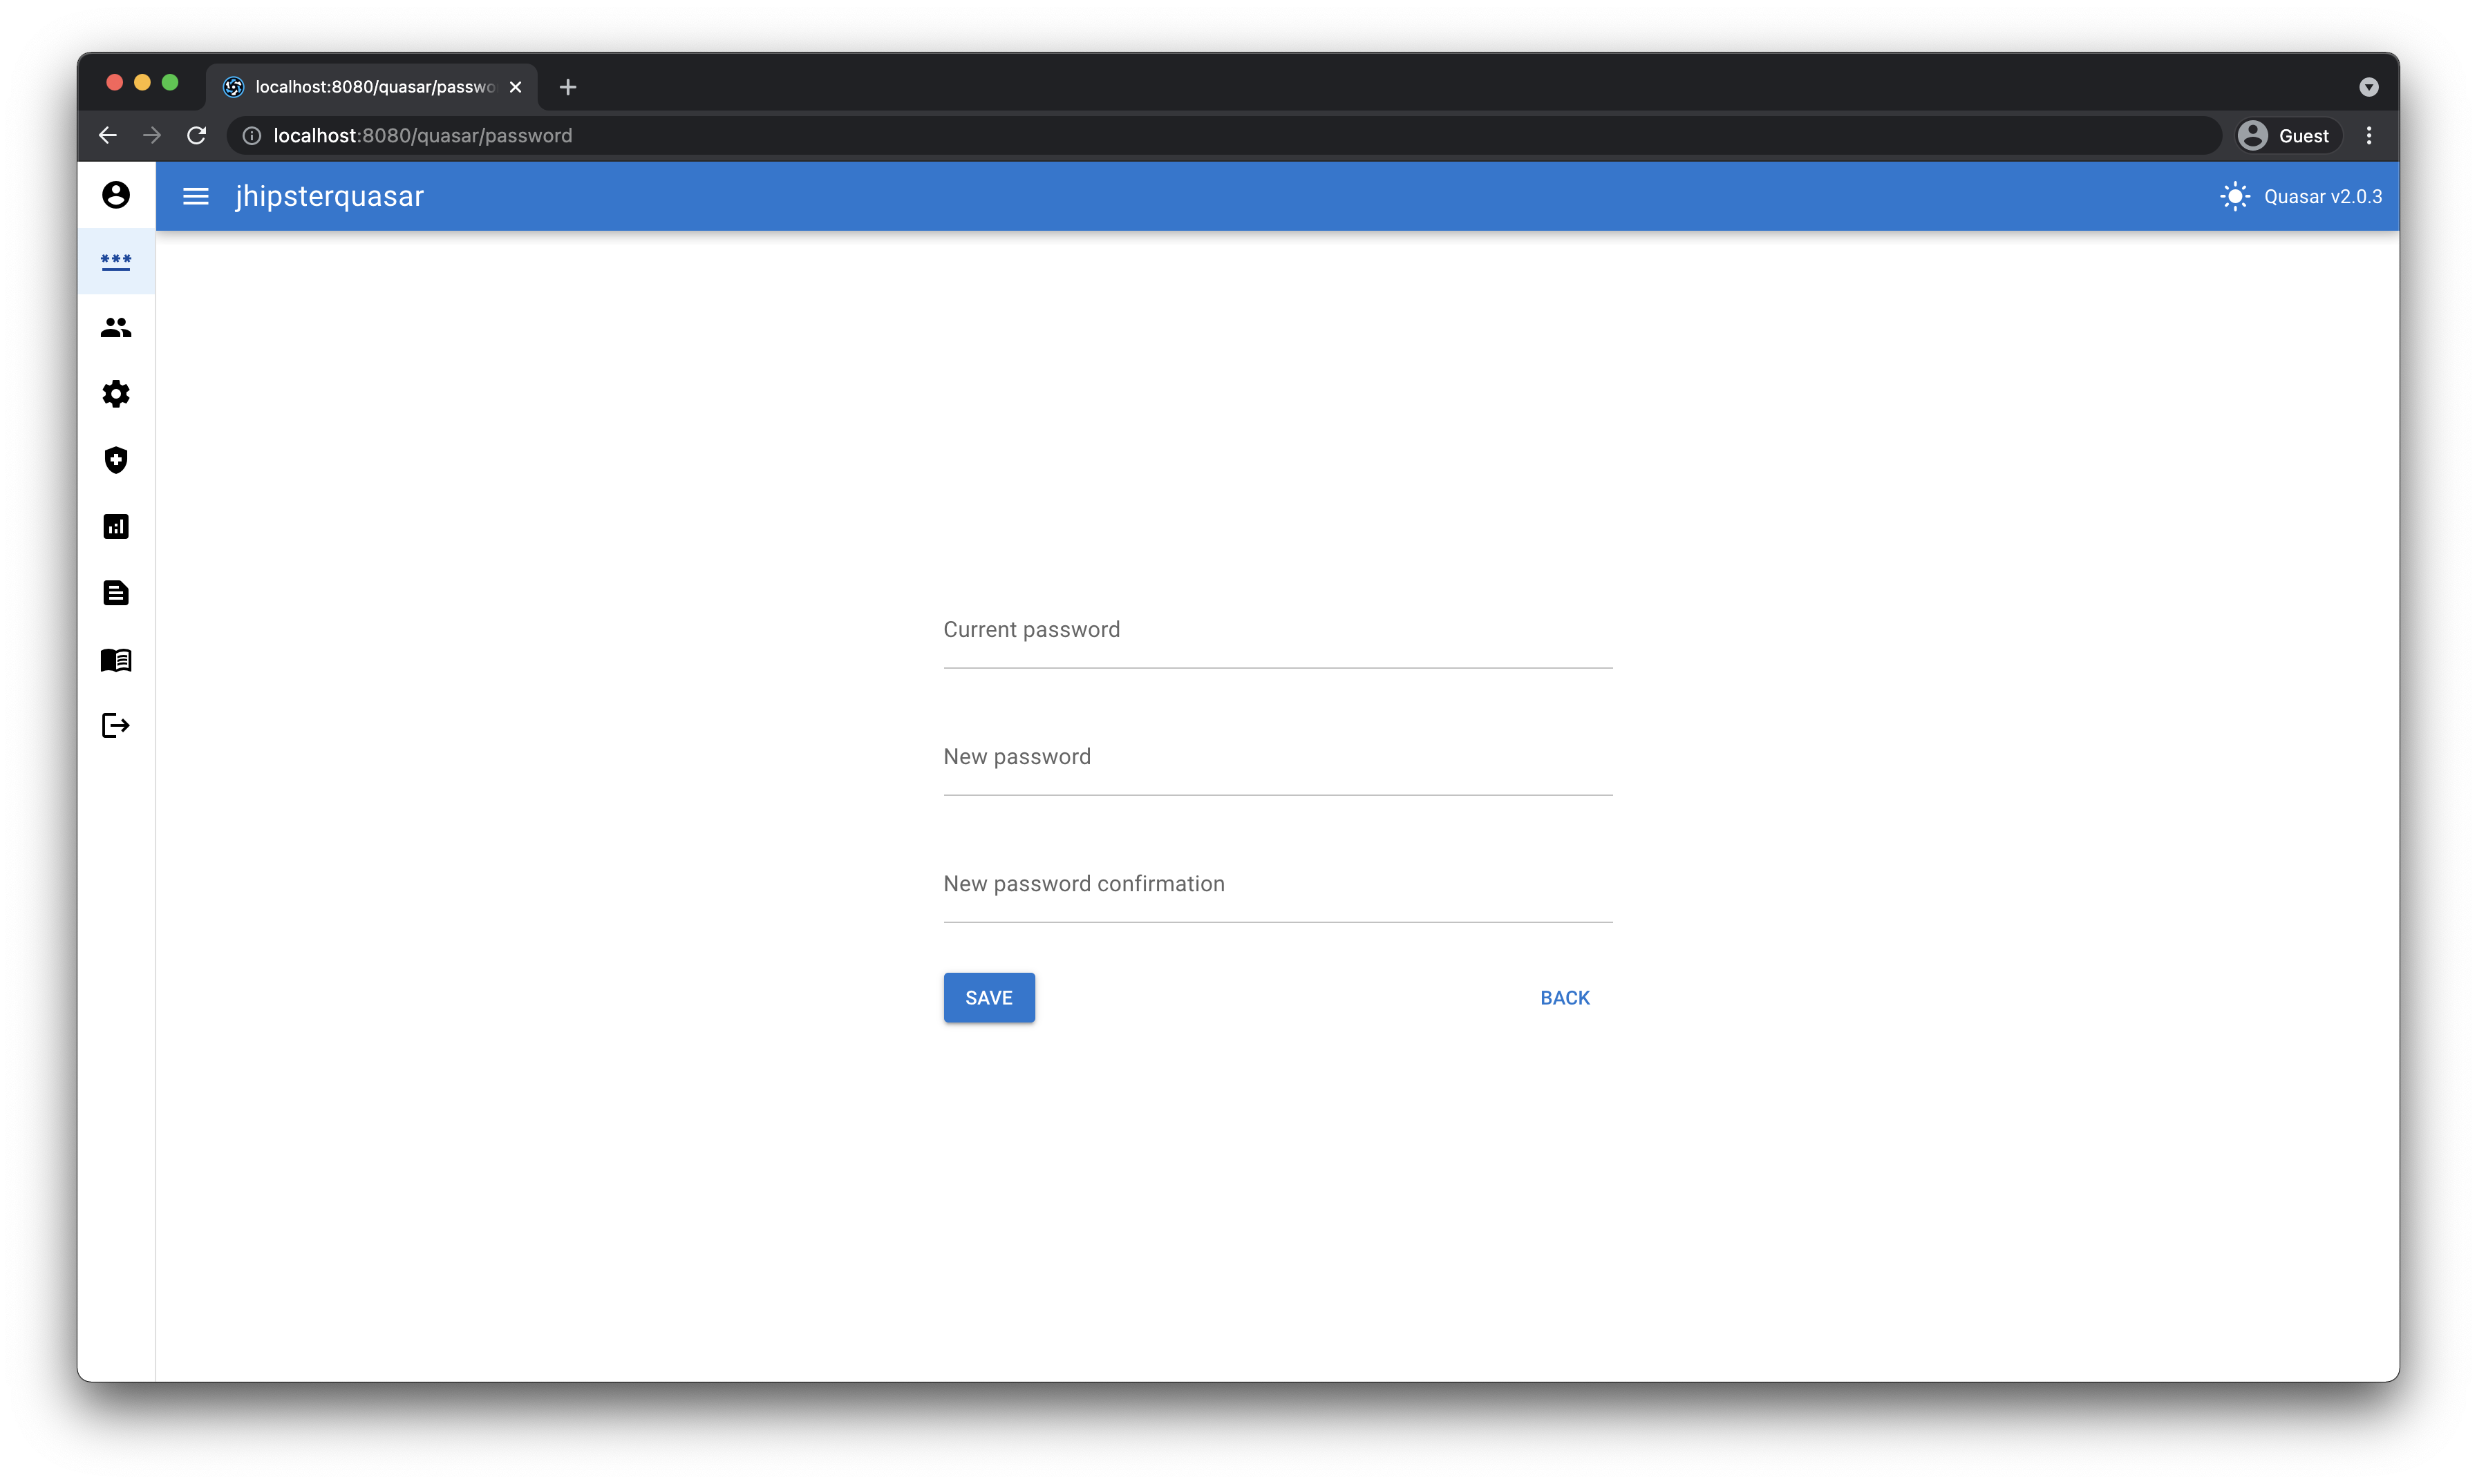Viewport: 2477px width, 1484px height.
Task: Open the health shield sidebar icon
Action: point(116,460)
